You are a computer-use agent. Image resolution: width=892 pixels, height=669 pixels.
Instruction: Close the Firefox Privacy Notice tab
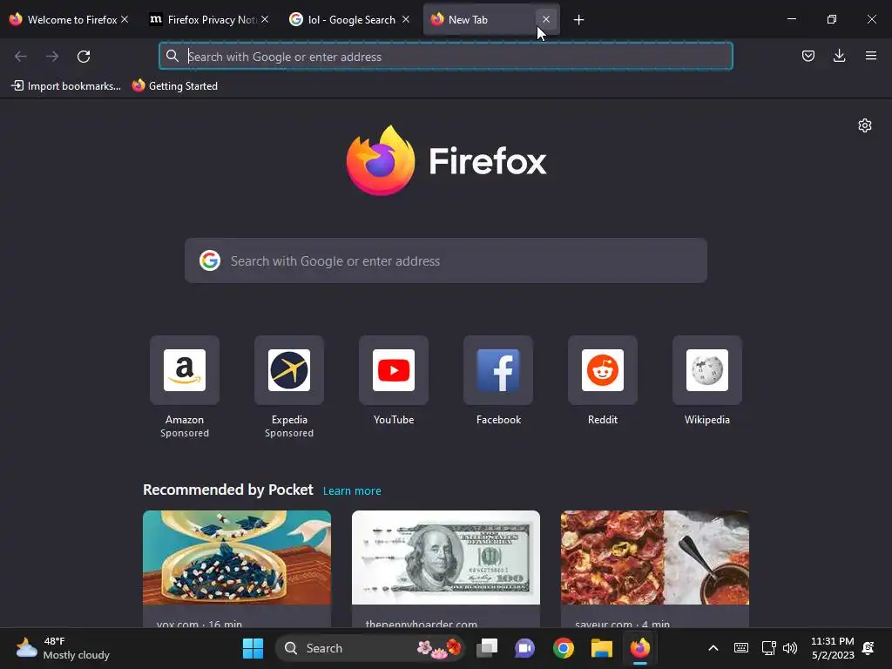[x=265, y=19]
